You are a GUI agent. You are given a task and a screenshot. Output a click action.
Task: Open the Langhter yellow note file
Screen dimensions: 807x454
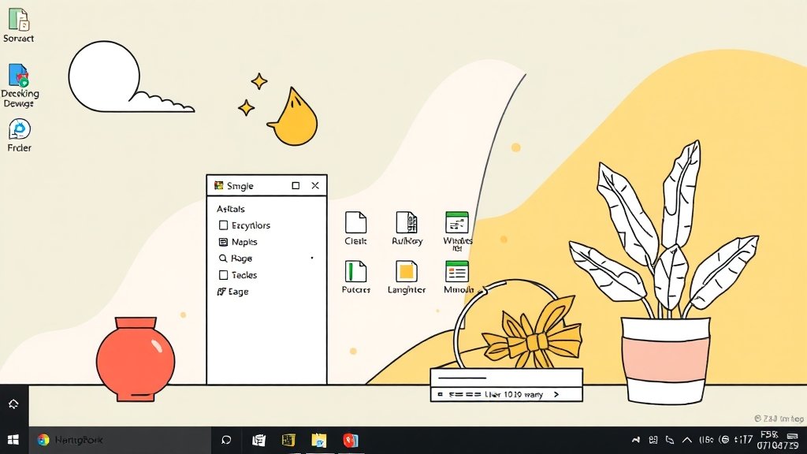point(407,272)
